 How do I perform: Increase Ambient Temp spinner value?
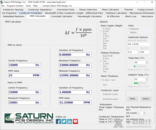coord(147,78)
